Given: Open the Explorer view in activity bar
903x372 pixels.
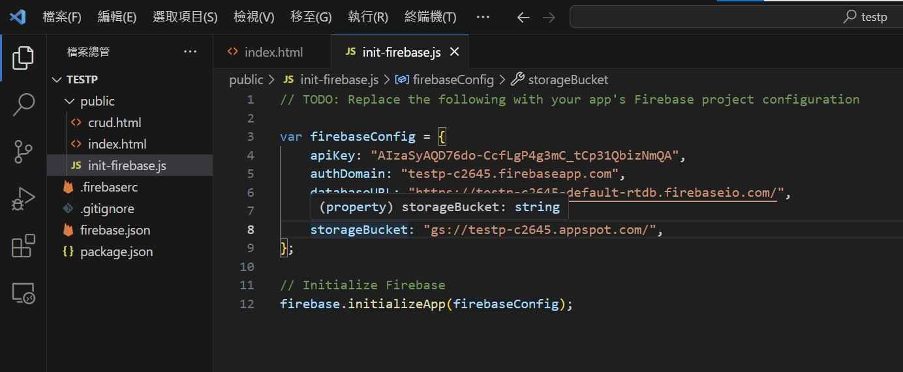Looking at the screenshot, I should pos(23,58).
